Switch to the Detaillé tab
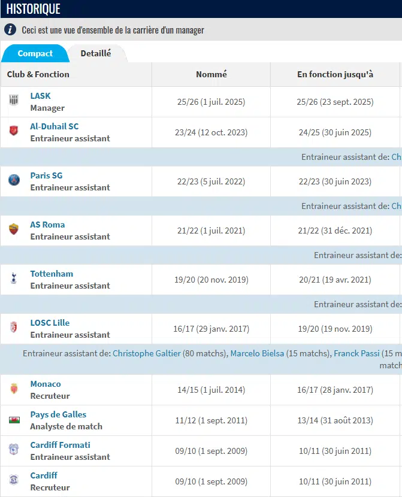Screen dimensions: 402x497 click(x=96, y=53)
